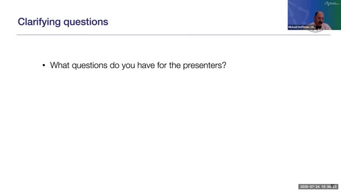Click the word presenters in the bullet

tap(202, 66)
